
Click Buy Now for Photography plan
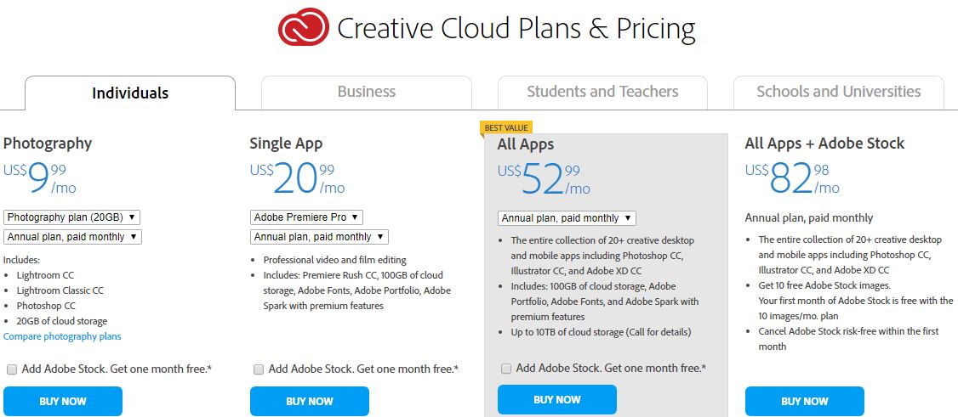click(63, 401)
